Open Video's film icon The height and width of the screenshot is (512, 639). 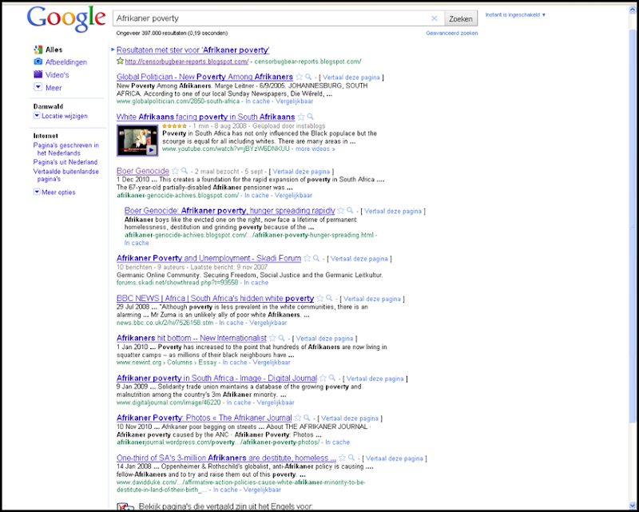38,74
